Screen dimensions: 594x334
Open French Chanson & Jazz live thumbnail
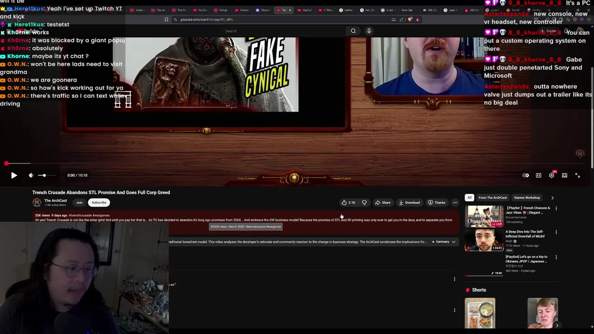click(484, 217)
